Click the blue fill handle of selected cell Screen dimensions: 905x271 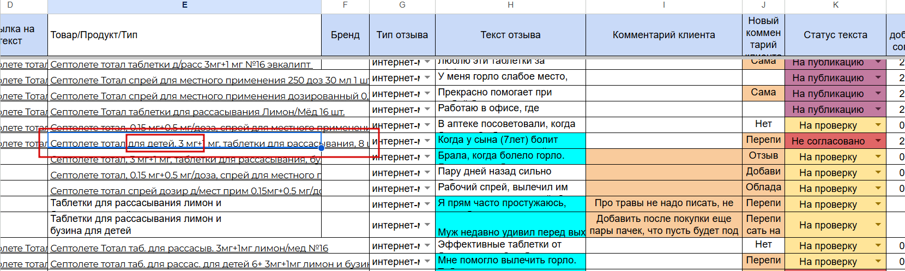pyautogui.click(x=321, y=148)
